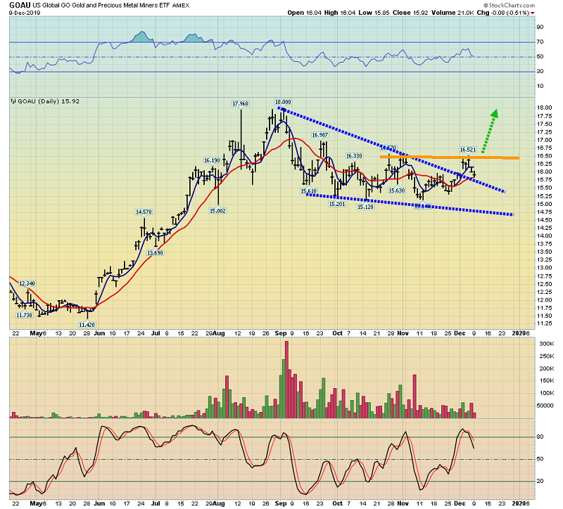Click the 16.50 price axis label

[544, 155]
